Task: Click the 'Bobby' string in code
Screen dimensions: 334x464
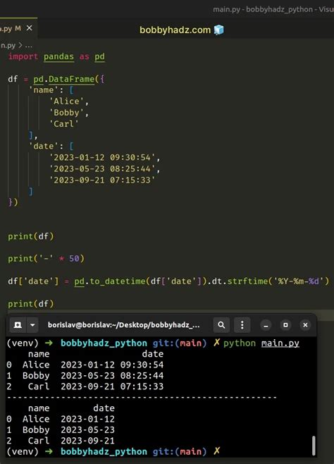Action: (66, 112)
